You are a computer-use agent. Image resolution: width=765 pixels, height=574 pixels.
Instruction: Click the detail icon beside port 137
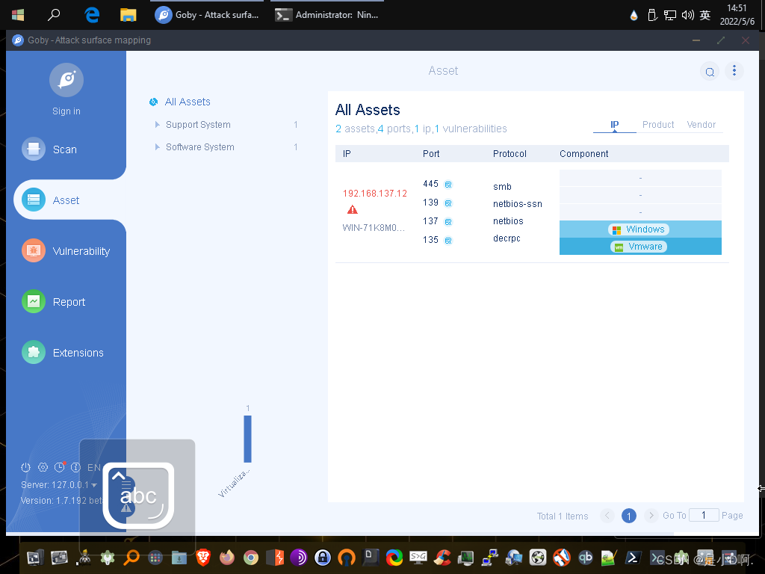[448, 221]
